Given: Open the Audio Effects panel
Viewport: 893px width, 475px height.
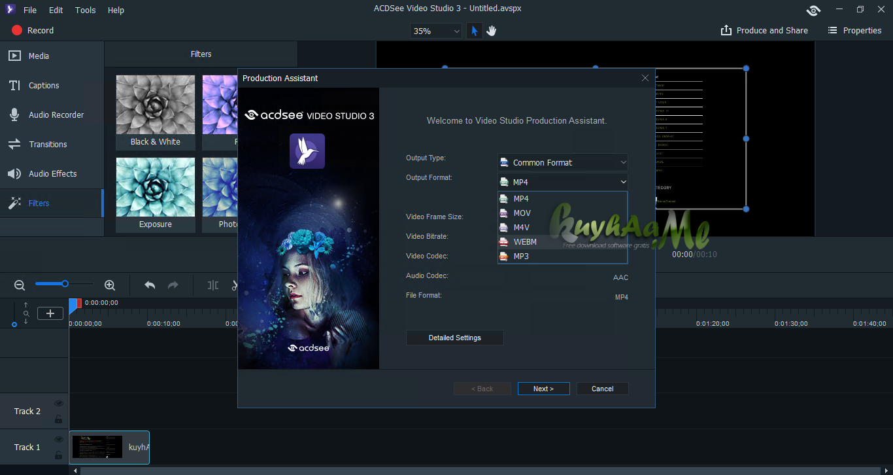Looking at the screenshot, I should coord(52,173).
